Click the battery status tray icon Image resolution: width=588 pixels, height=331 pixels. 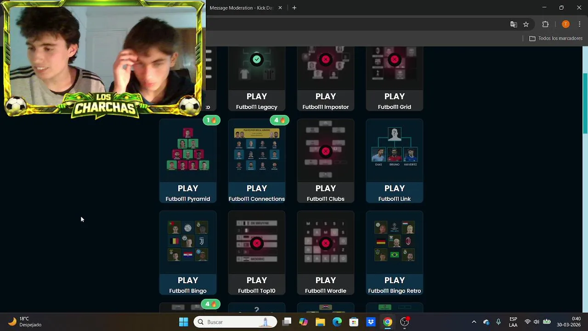pos(547,322)
